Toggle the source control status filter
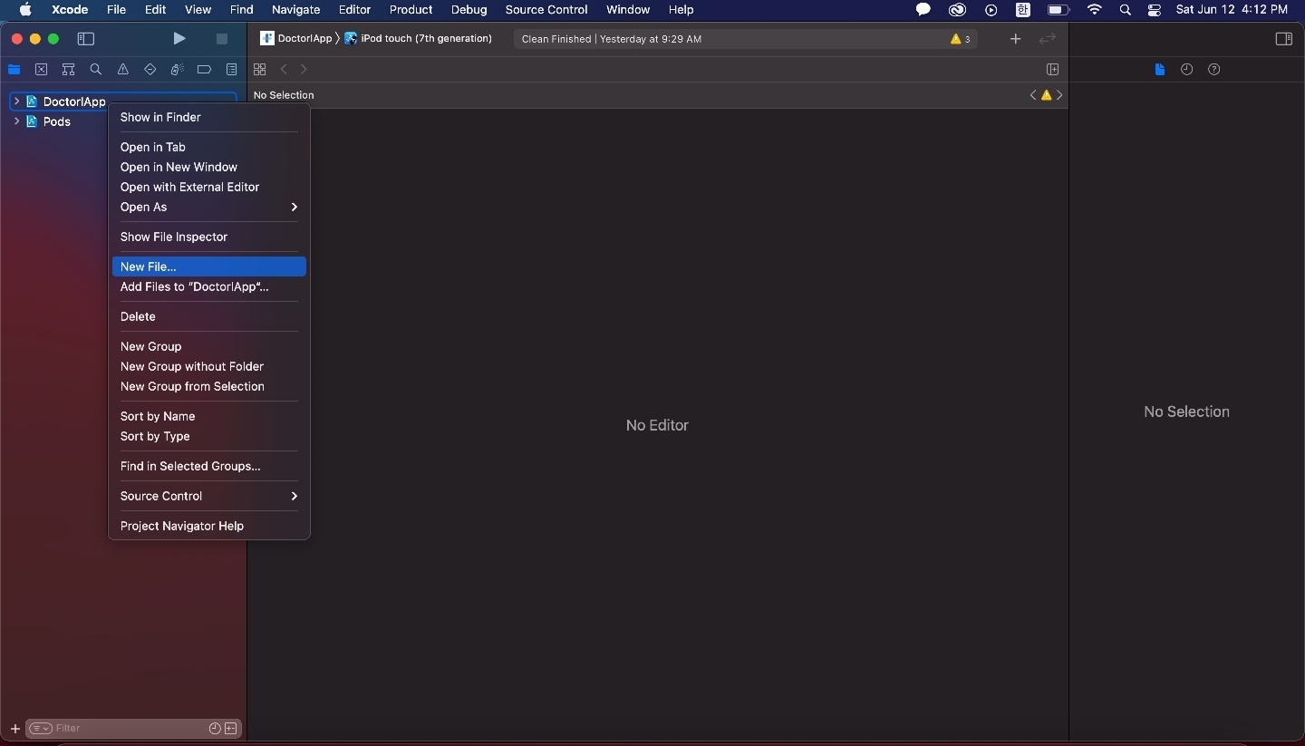 pos(231,729)
